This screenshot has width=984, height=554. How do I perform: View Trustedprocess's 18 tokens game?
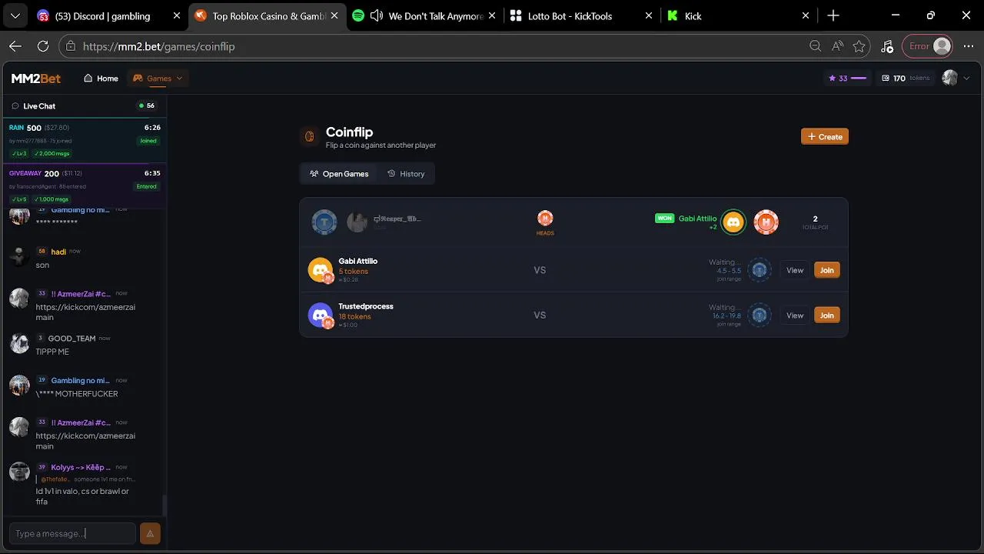(x=795, y=315)
